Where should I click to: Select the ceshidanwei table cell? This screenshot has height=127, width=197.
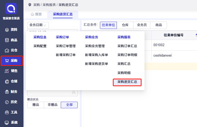point(174,56)
